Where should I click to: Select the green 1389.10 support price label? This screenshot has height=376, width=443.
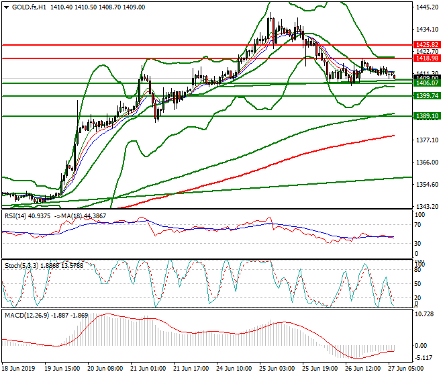pyautogui.click(x=427, y=116)
